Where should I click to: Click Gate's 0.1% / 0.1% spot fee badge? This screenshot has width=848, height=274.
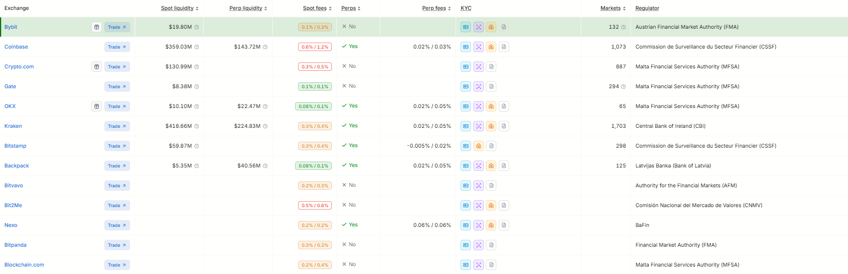click(315, 87)
